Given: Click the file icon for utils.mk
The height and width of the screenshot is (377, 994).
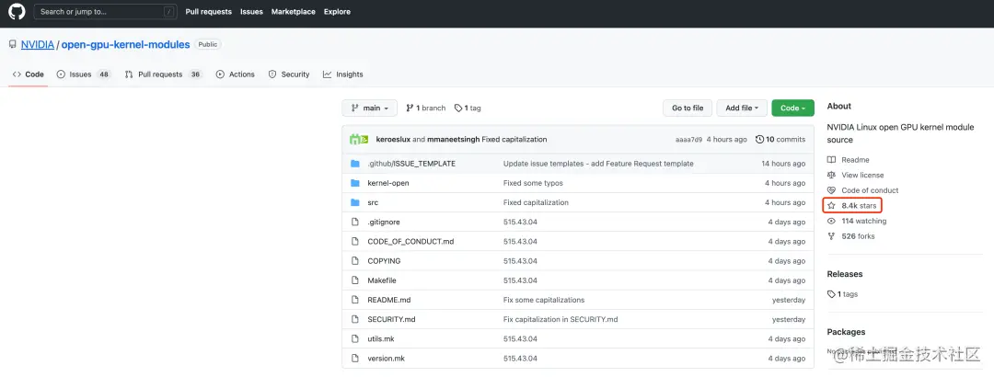Looking at the screenshot, I should point(355,339).
